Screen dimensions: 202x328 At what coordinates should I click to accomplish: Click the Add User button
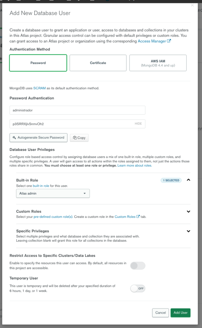181,313
